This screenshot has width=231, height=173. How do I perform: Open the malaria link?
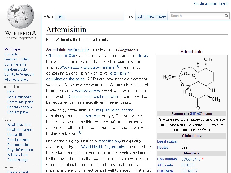[108, 67]
